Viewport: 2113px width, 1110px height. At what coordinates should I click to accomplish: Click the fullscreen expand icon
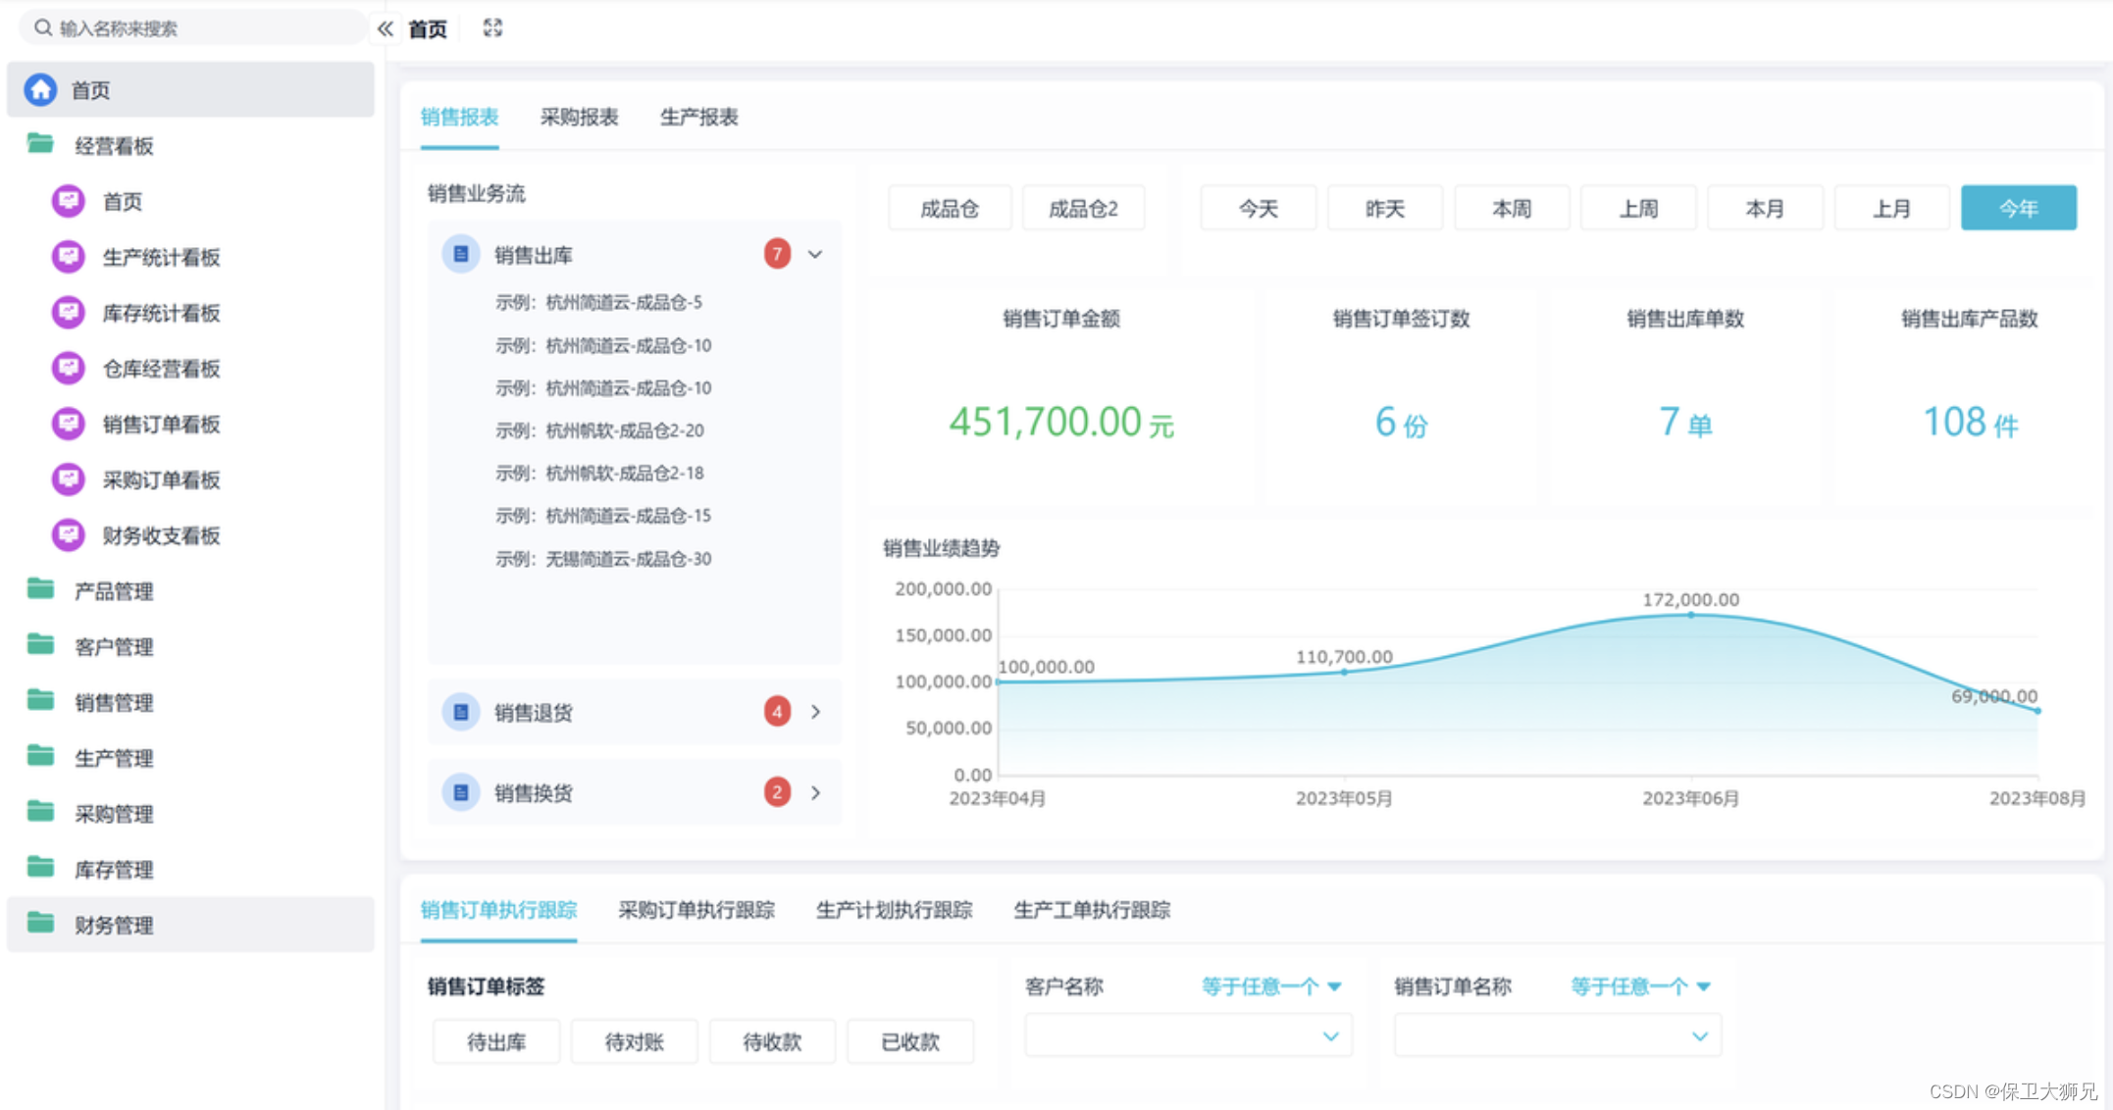(x=492, y=28)
